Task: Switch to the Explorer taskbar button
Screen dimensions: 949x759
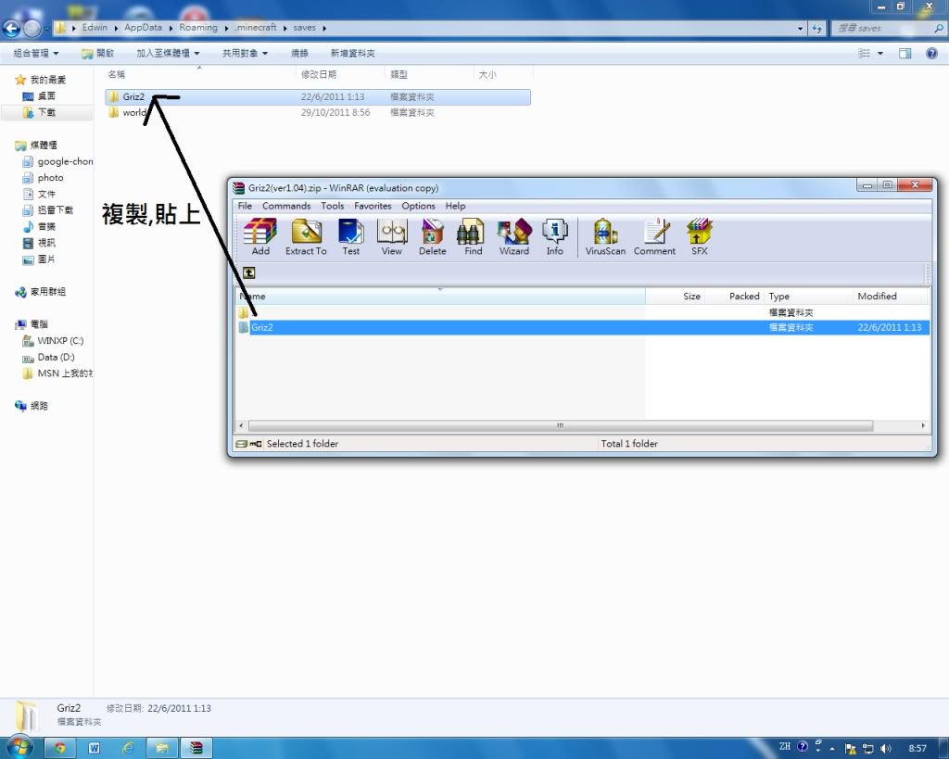Action: tap(162, 748)
